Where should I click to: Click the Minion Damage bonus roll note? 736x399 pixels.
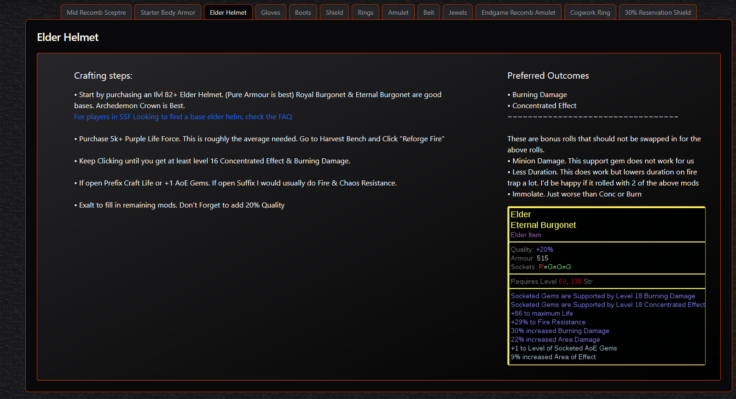[x=601, y=161]
